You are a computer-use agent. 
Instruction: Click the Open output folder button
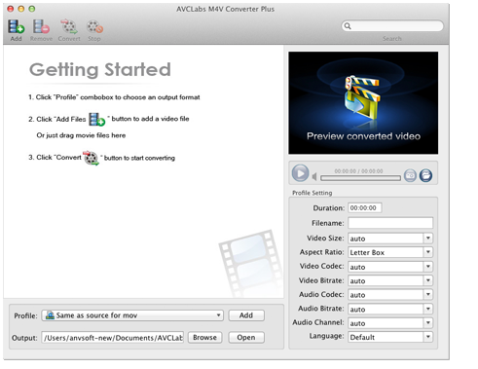coord(246,338)
